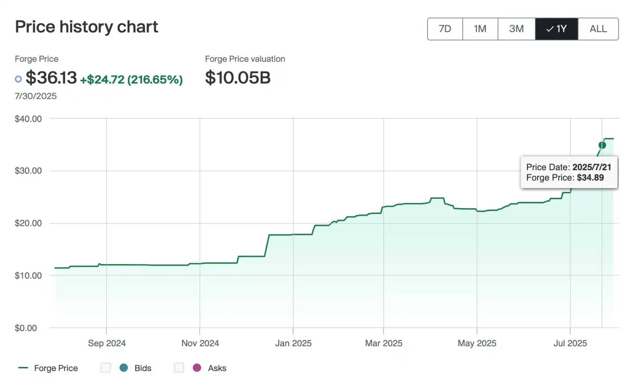Click the checked 1Y range option
The width and height of the screenshot is (631, 388).
tap(556, 29)
